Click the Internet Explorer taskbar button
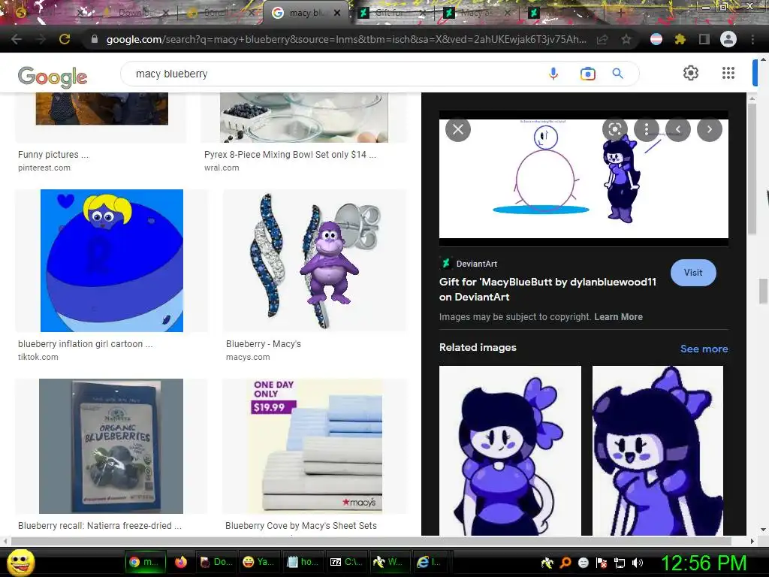Screen dimensions: 769x577 pos(429,562)
